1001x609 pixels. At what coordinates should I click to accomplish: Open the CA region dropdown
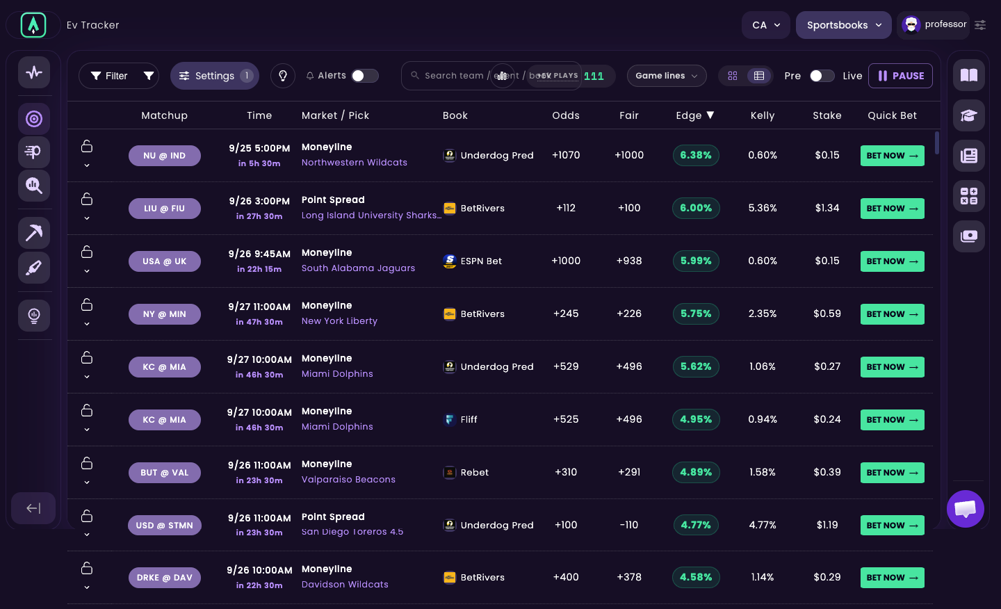pos(766,25)
